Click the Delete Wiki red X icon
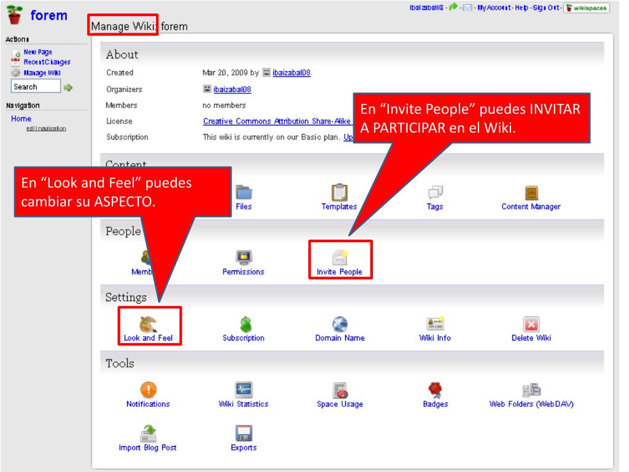 (531, 324)
